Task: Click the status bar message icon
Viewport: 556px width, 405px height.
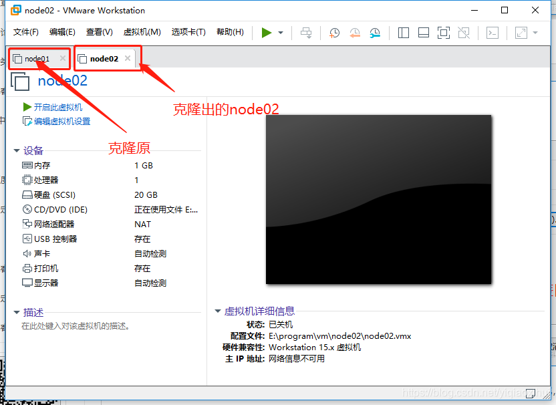Action: pyautogui.click(x=531, y=393)
